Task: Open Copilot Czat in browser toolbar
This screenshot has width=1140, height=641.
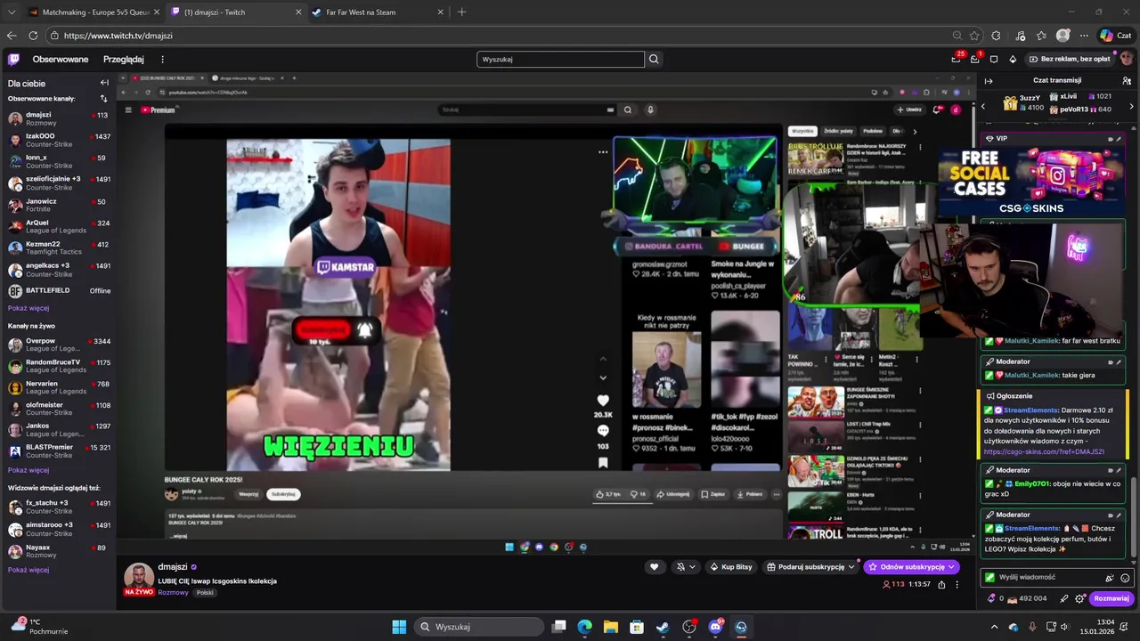Action: click(x=1115, y=36)
